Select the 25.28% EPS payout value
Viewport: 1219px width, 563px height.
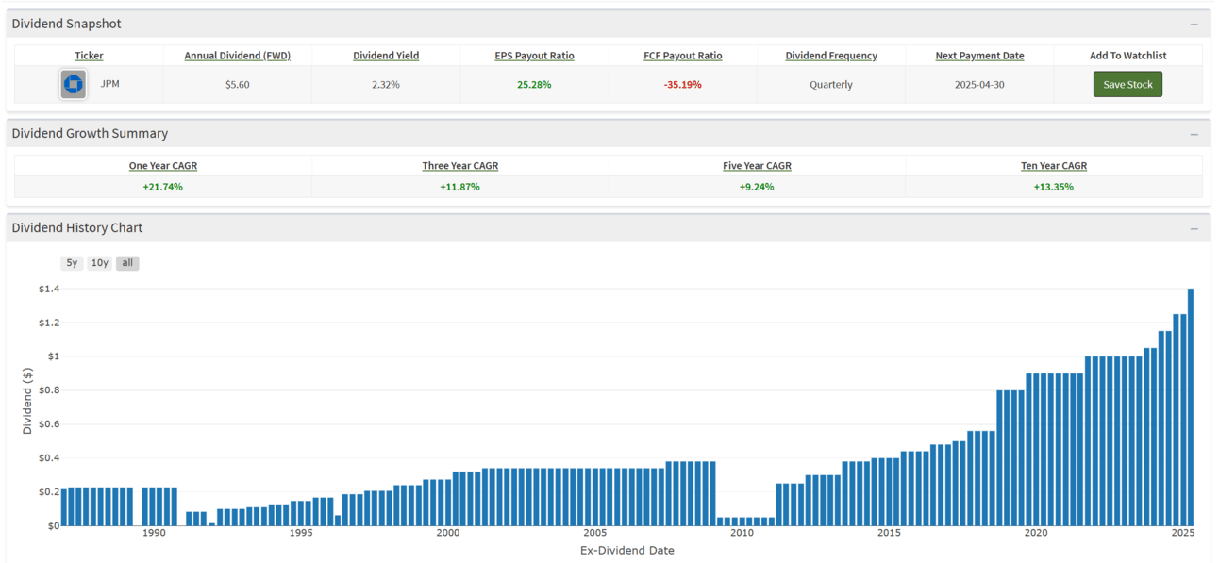tap(534, 85)
